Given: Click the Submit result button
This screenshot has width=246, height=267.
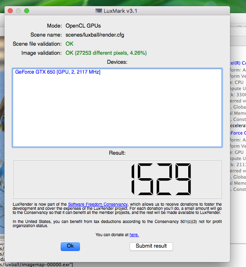Looking at the screenshot, I should (x=151, y=246).
